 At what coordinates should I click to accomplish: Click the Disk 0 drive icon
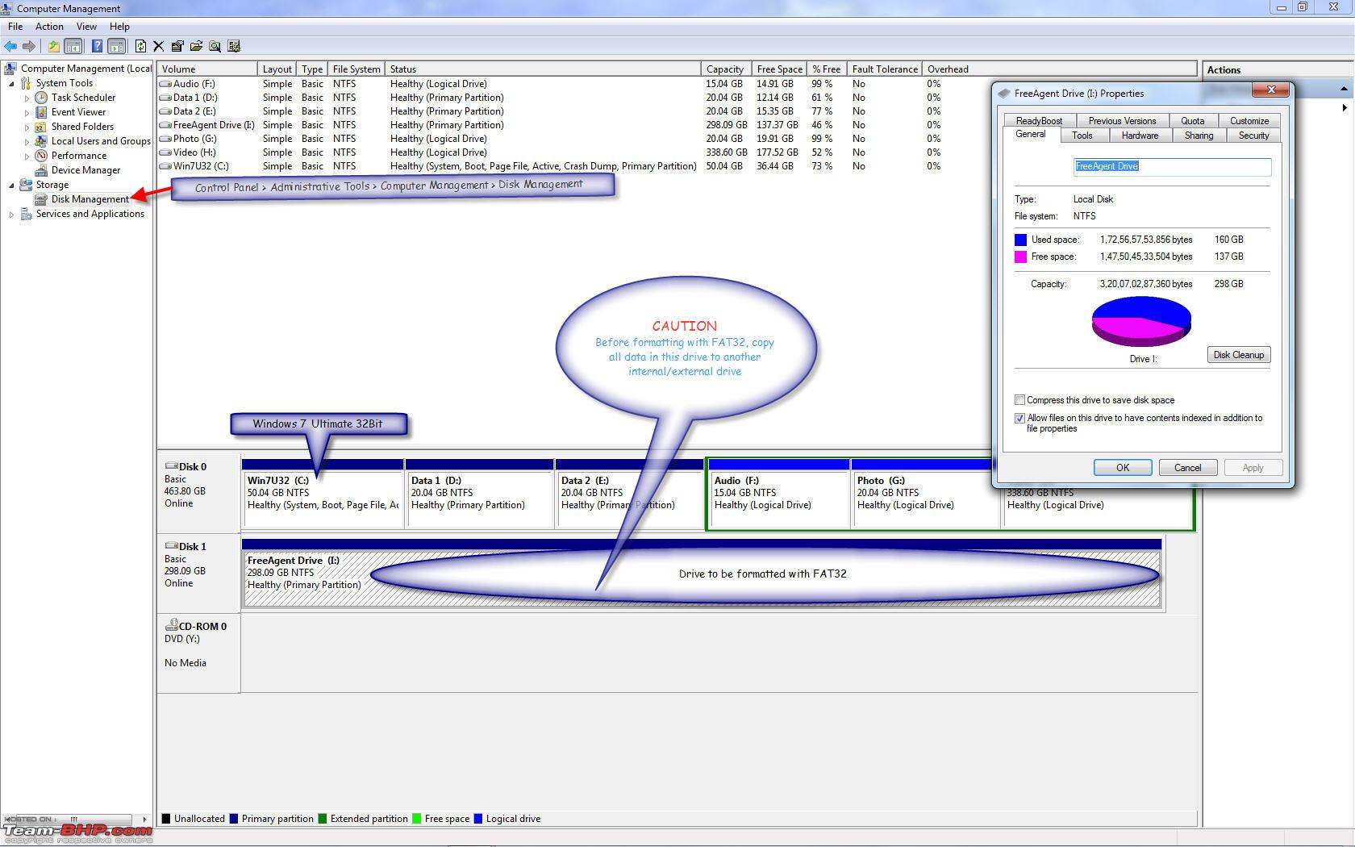171,466
